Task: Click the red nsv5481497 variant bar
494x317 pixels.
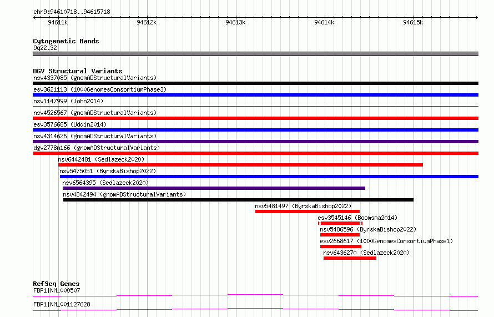Action: (x=307, y=212)
